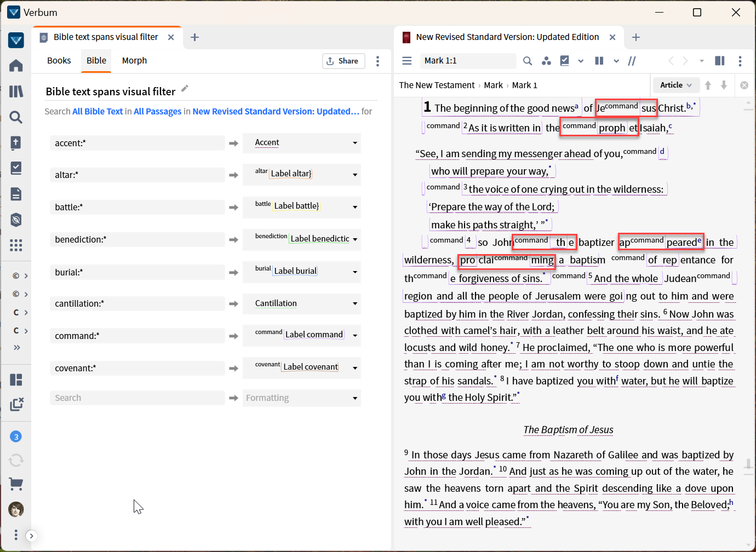Screen dimensions: 756x552
Task: Expand the Accent formatting dropdown
Action: [x=355, y=143]
